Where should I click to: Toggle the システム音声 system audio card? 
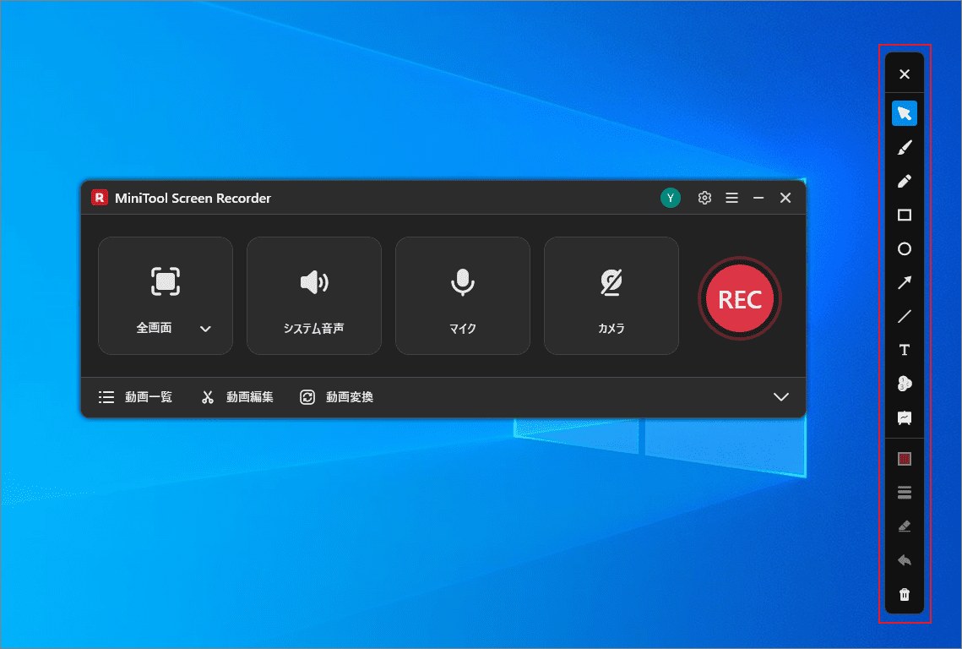(x=314, y=296)
